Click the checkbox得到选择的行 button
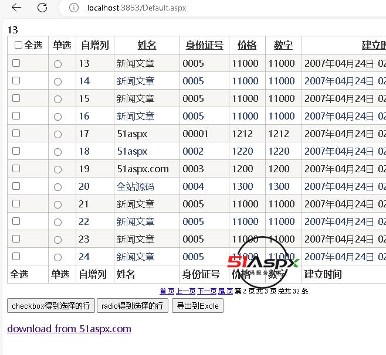 [51, 306]
